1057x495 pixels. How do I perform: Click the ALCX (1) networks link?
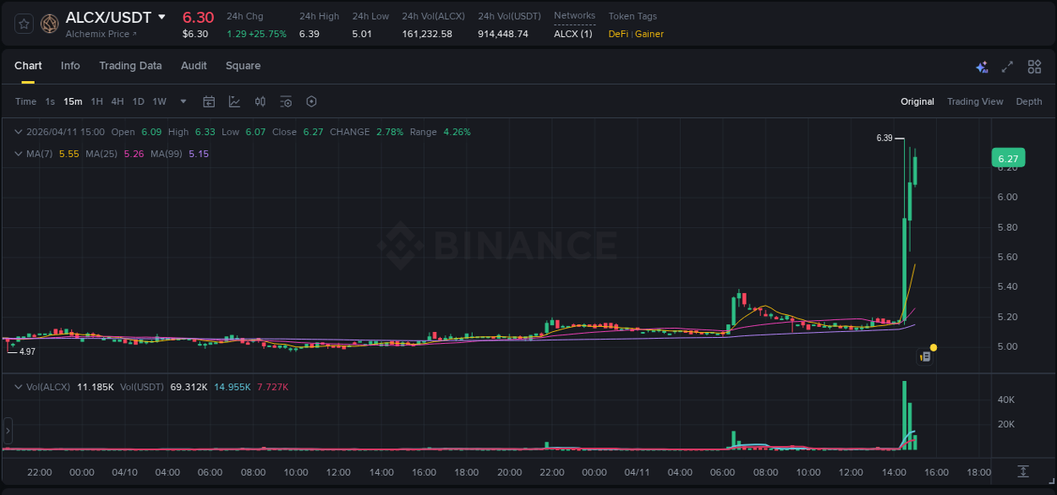coord(572,34)
